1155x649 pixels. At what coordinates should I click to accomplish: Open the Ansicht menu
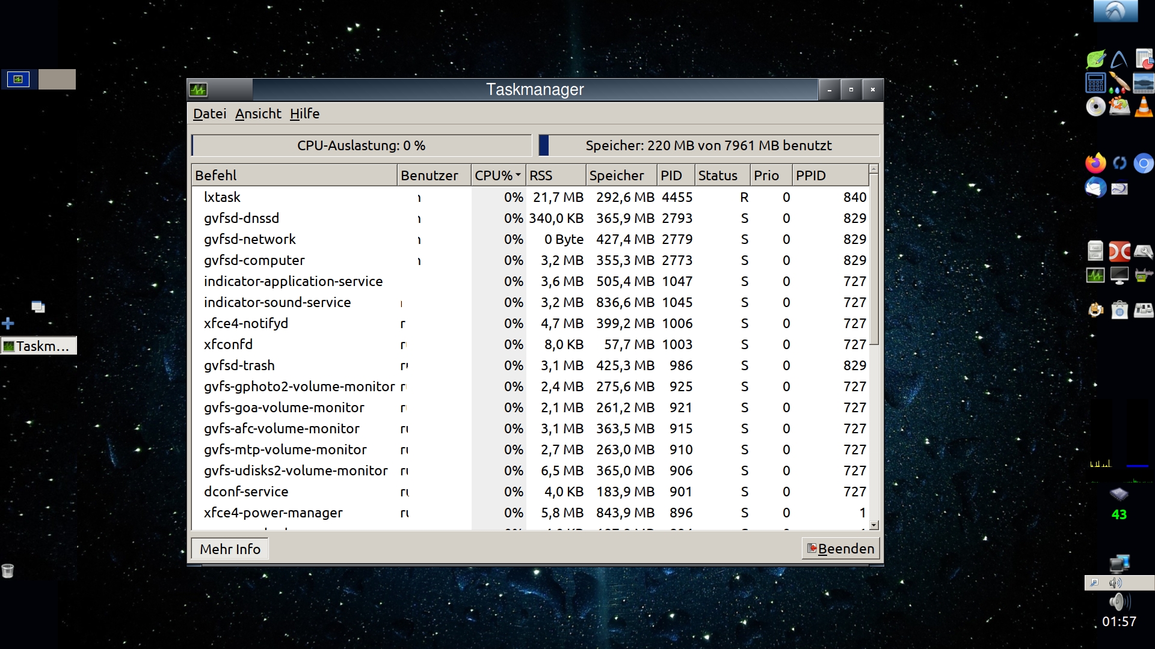tap(258, 114)
